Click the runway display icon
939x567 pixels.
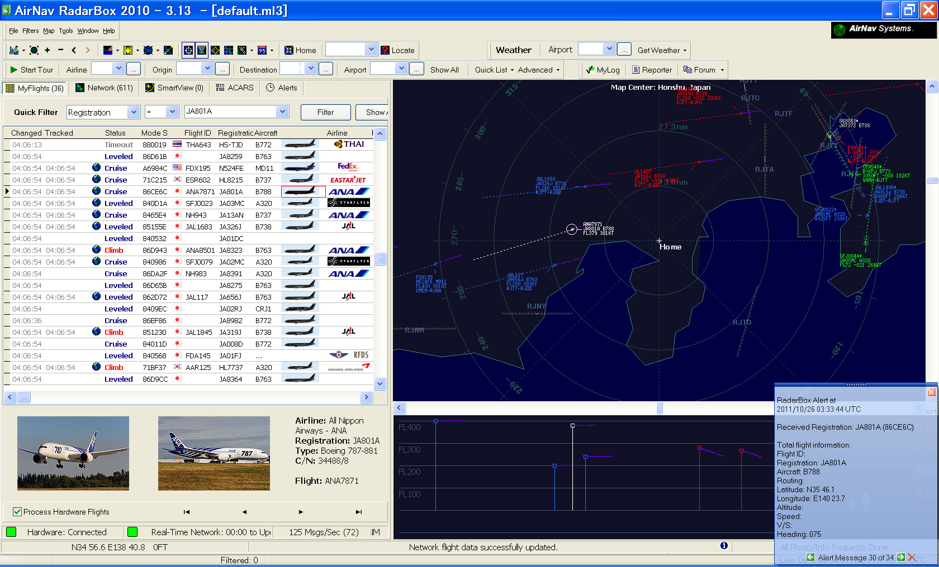coord(242,50)
